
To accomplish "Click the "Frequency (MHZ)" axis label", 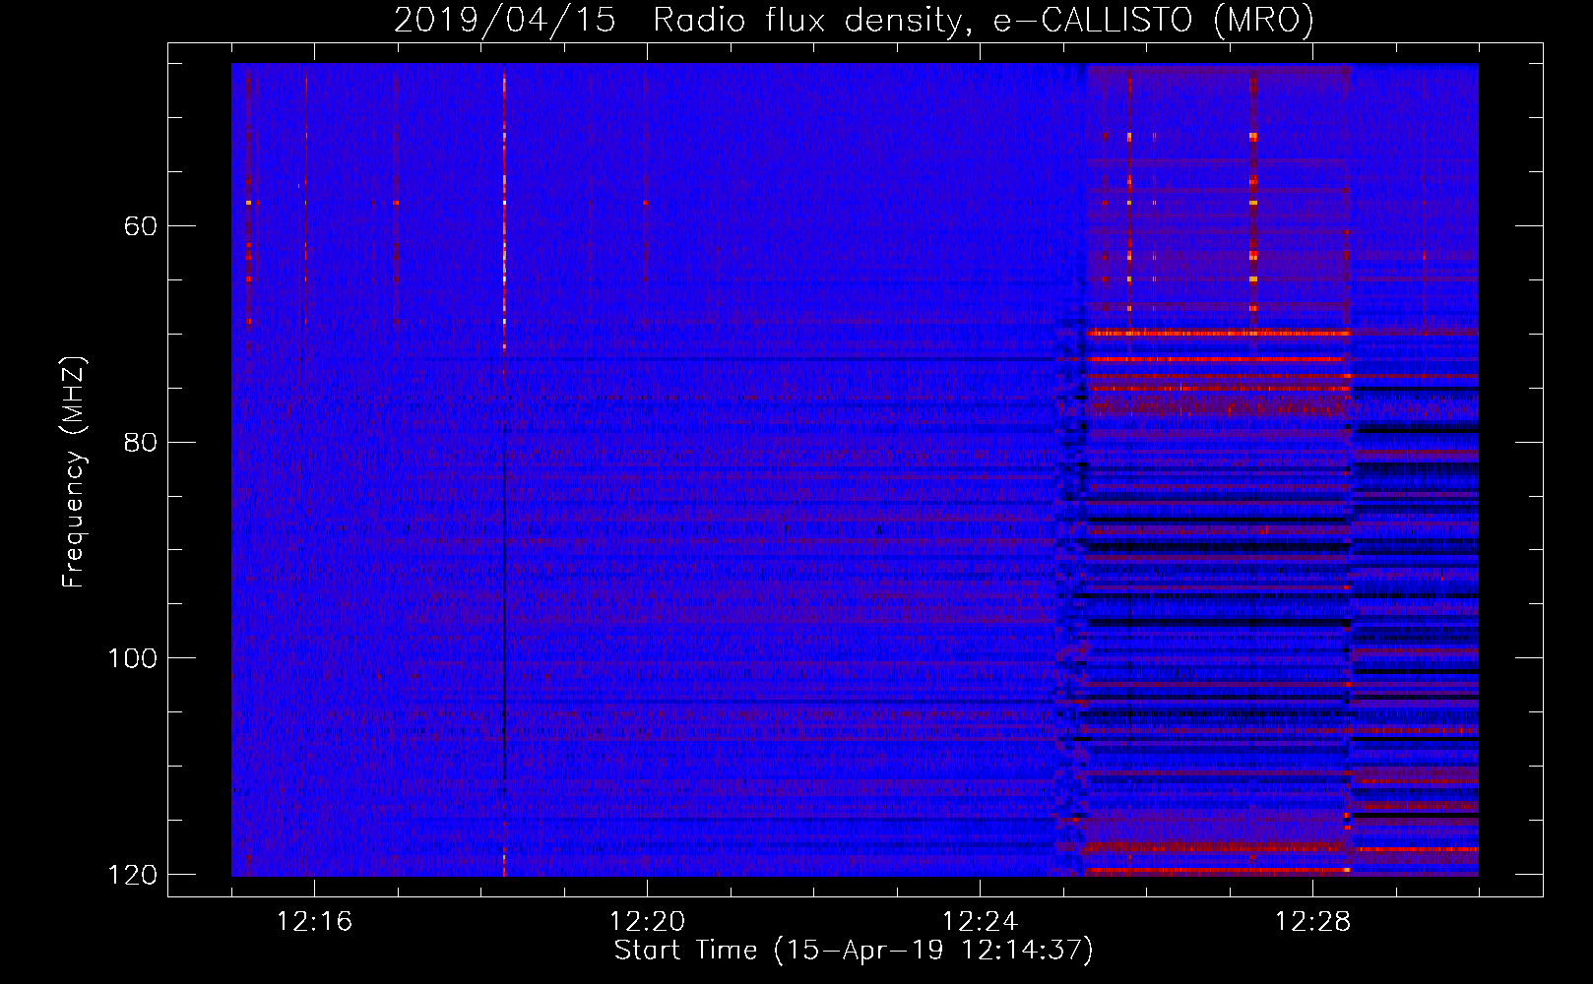I will coord(74,471).
